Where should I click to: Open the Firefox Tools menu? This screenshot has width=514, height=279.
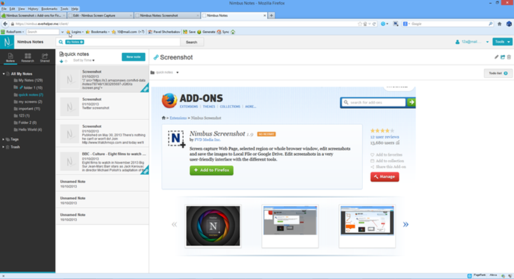64,9
